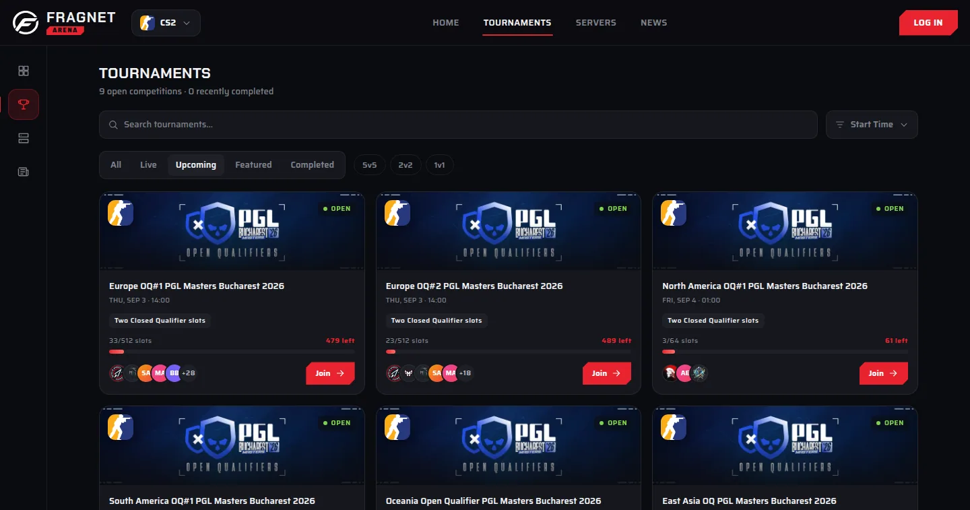Select the TOURNAMENTS nav item
This screenshot has height=510, width=970.
517,23
